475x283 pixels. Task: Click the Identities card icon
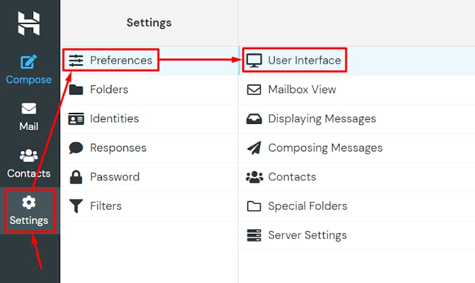(x=76, y=118)
